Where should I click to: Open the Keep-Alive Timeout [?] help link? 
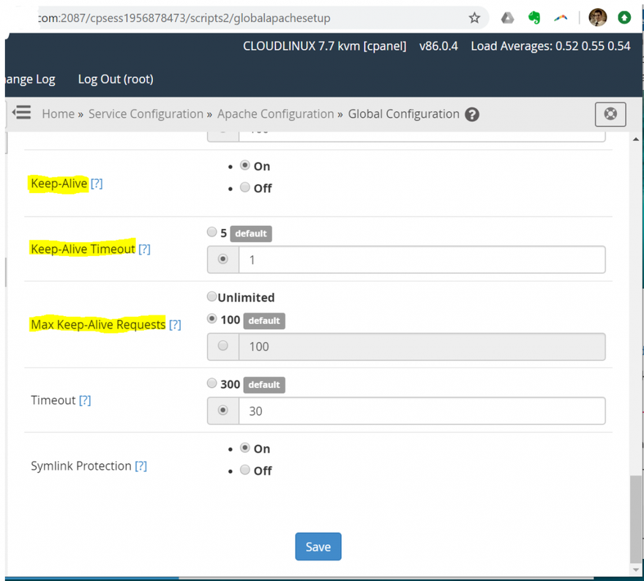144,249
